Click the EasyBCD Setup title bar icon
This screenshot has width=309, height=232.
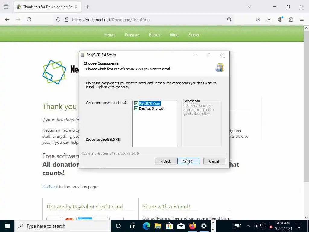click(83, 55)
